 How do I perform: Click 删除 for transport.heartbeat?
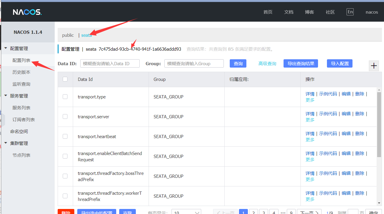click(360, 133)
